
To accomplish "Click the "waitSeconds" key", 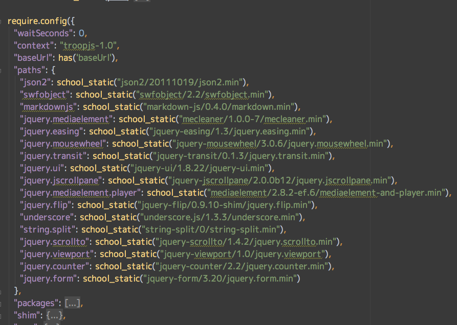I will (43, 33).
